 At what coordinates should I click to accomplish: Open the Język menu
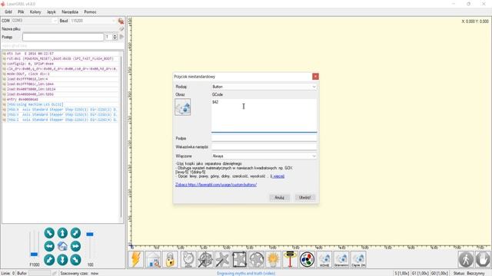coord(52,12)
